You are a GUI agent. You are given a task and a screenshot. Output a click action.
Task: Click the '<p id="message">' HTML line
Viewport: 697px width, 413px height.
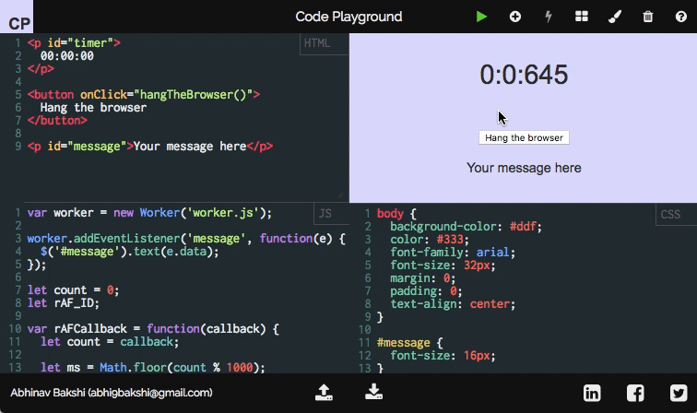(150, 147)
